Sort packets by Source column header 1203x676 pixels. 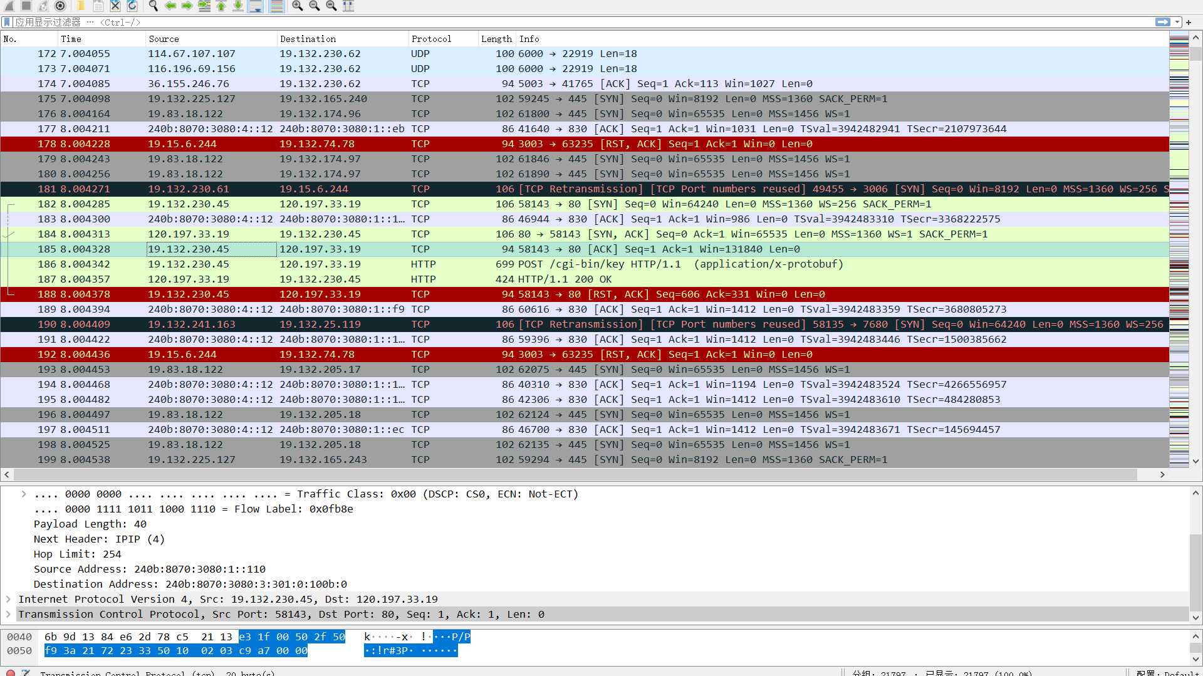pos(211,39)
